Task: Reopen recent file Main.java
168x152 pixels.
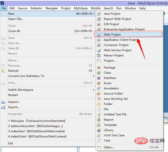Action: [x=37, y=121]
